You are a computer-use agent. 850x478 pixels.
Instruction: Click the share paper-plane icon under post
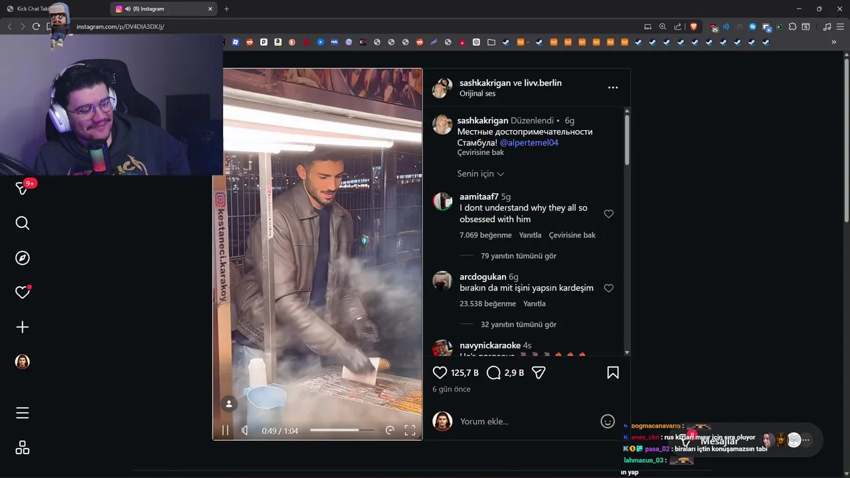(x=539, y=372)
